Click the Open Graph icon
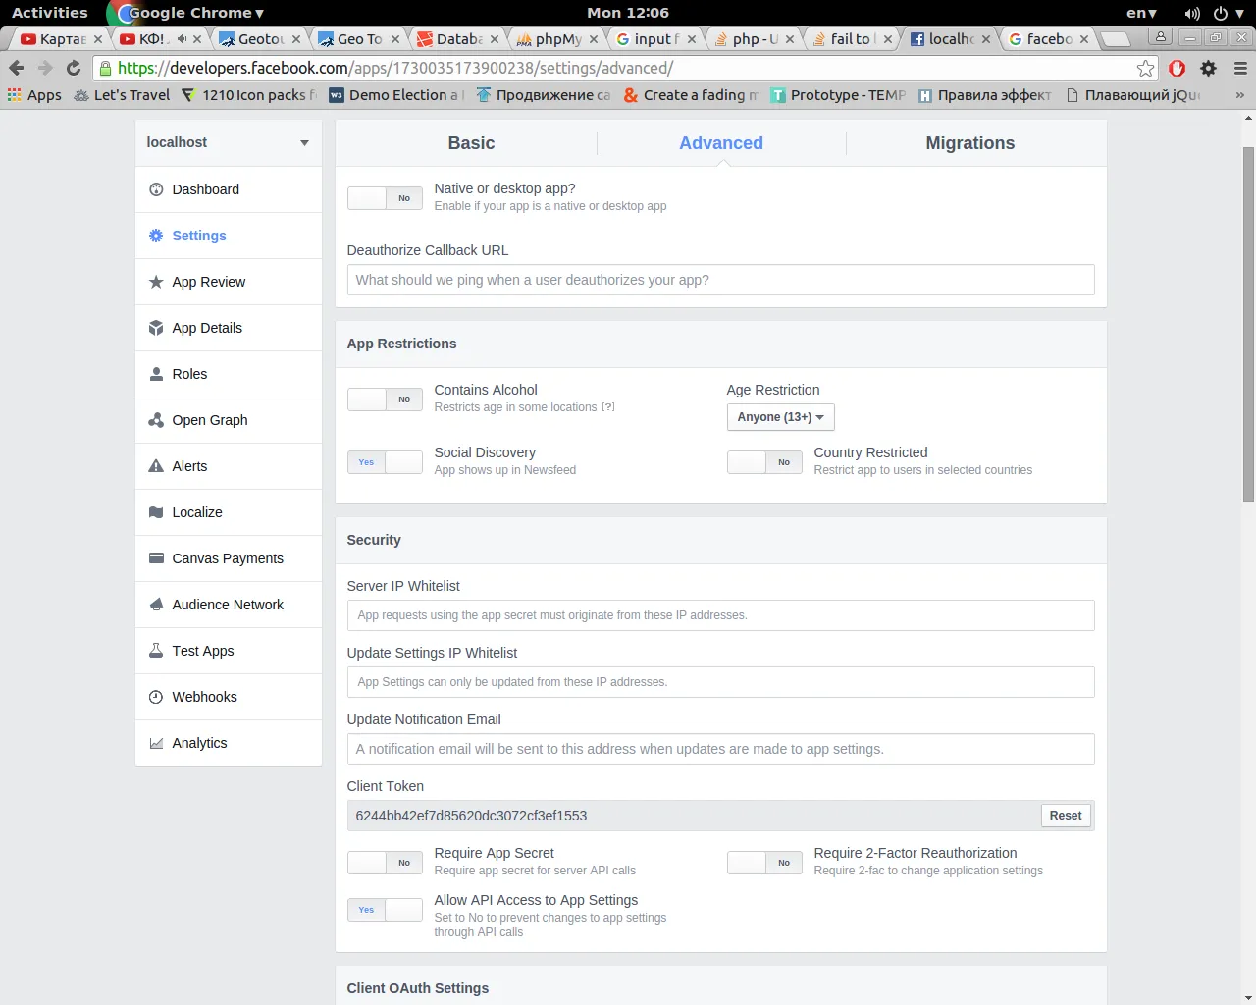 coord(156,420)
